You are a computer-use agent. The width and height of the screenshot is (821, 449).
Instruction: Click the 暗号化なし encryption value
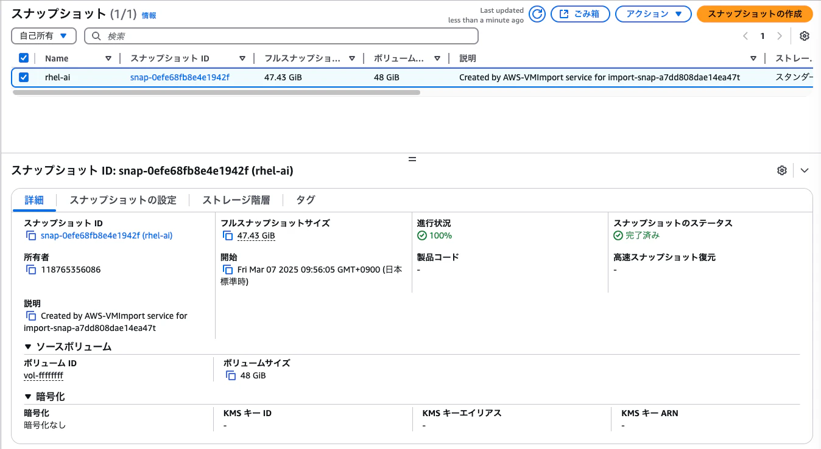pos(44,425)
